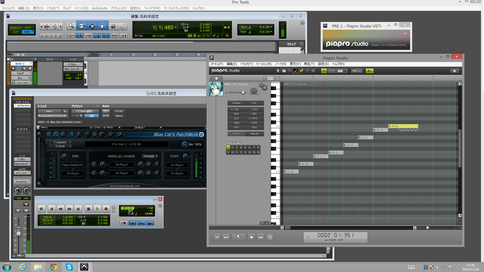Screen dimensions: 484x272
Task: Open the PatchWork Menu button
Action: coord(42,127)
